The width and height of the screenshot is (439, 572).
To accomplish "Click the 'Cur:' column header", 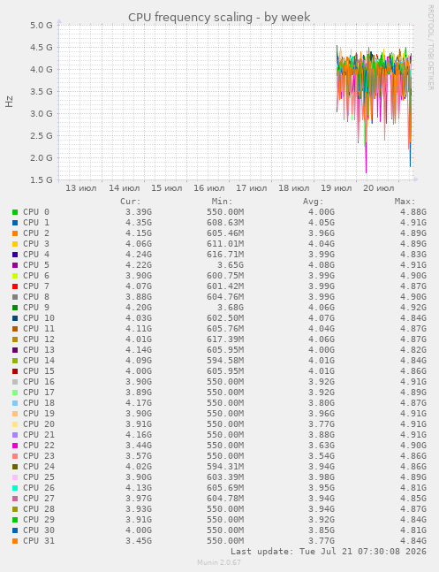I will click(x=131, y=202).
